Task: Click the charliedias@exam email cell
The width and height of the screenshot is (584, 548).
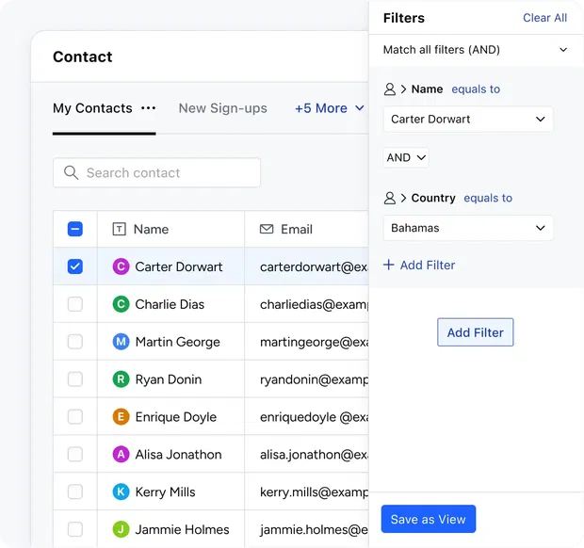Action: pyautogui.click(x=306, y=304)
